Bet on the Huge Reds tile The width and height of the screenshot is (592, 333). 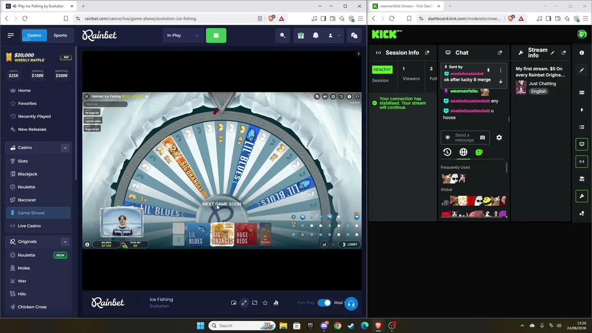246,234
